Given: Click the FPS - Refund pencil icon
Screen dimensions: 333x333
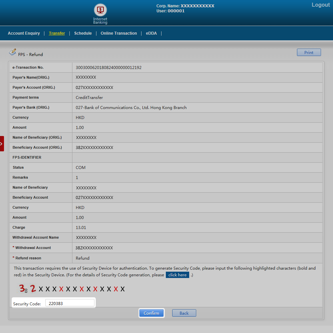Looking at the screenshot, I should point(12,52).
